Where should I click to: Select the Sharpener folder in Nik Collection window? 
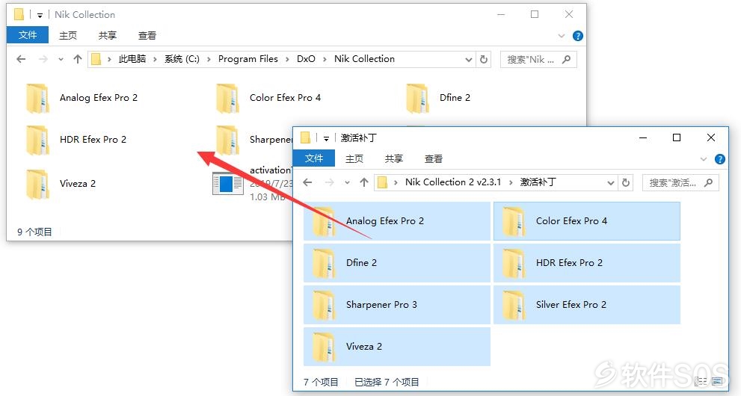tap(253, 140)
